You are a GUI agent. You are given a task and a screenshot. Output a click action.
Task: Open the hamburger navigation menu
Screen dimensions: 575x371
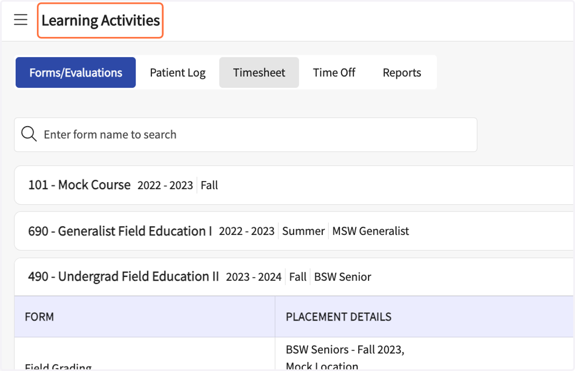[21, 20]
